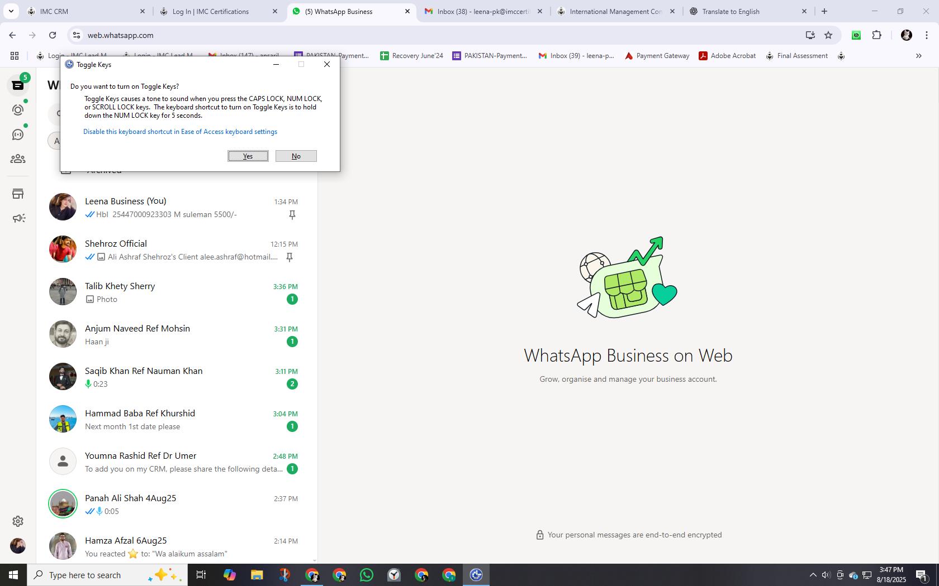Open Adobe Acrobat bookmark
The height and width of the screenshot is (586, 939).
(727, 56)
